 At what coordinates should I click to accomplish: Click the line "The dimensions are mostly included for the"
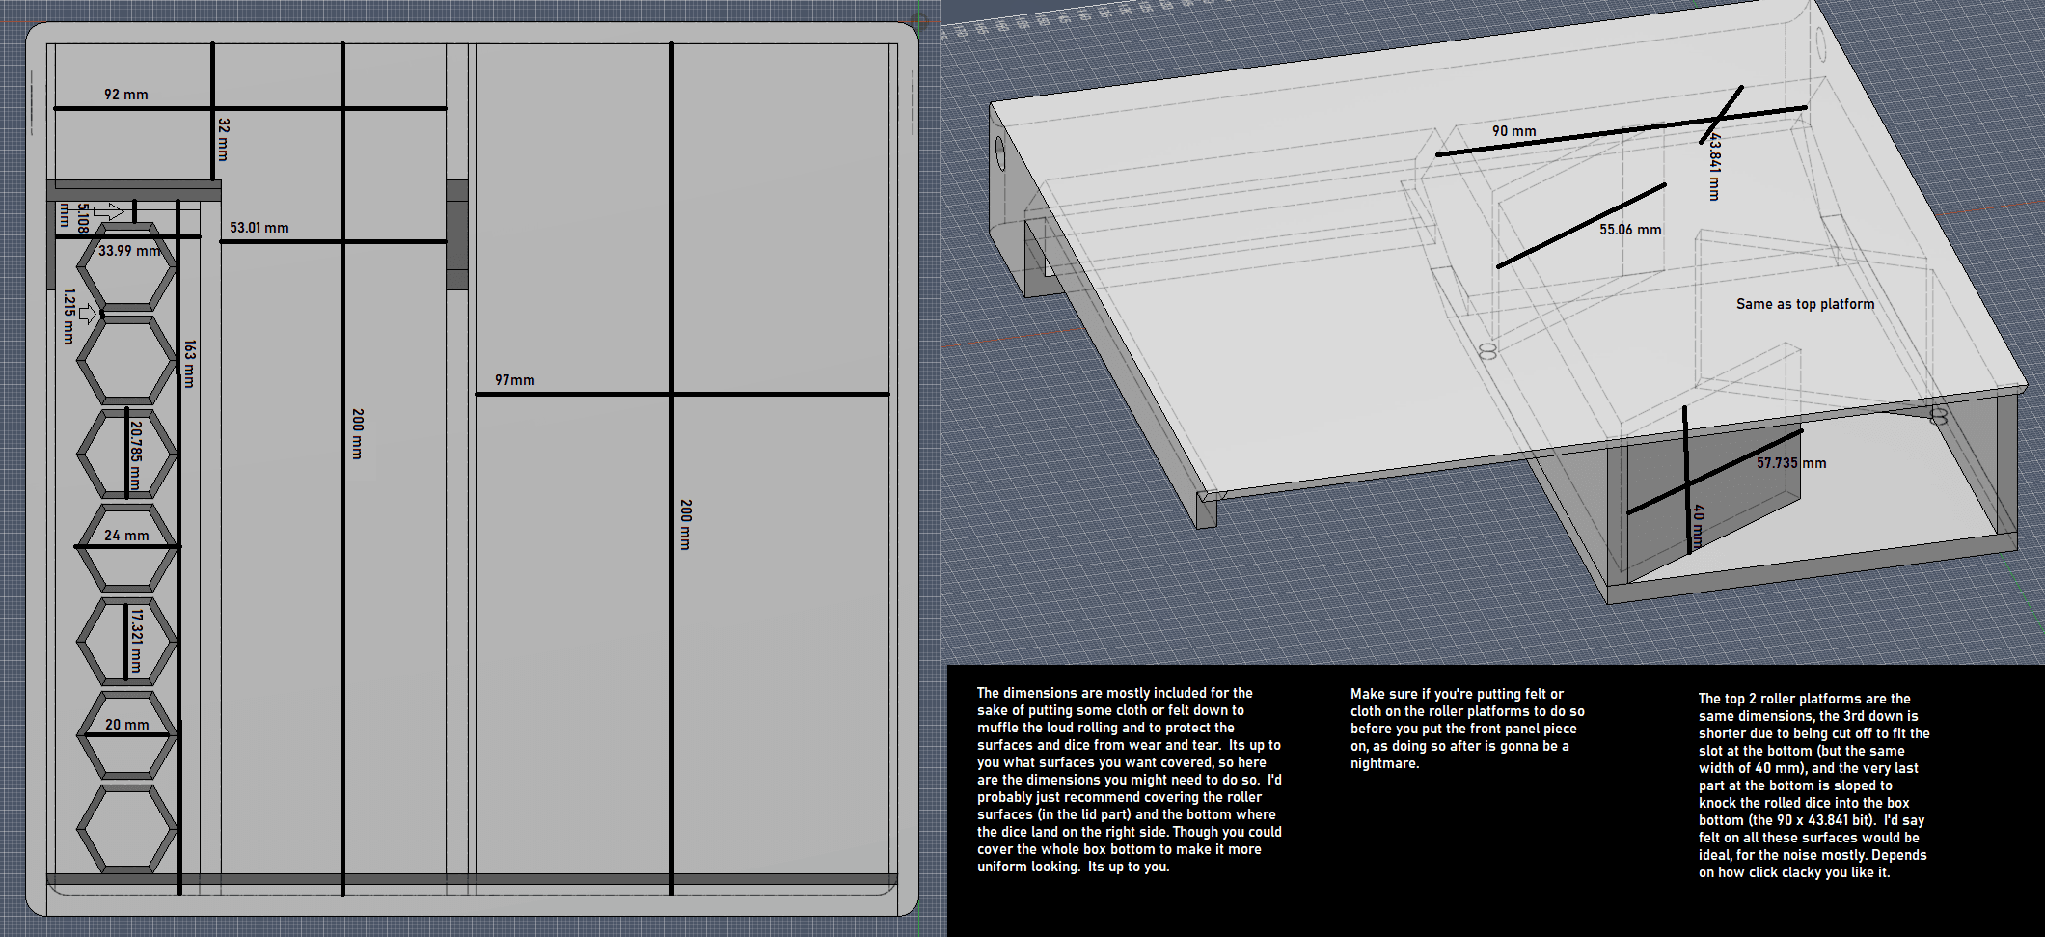click(x=1115, y=693)
